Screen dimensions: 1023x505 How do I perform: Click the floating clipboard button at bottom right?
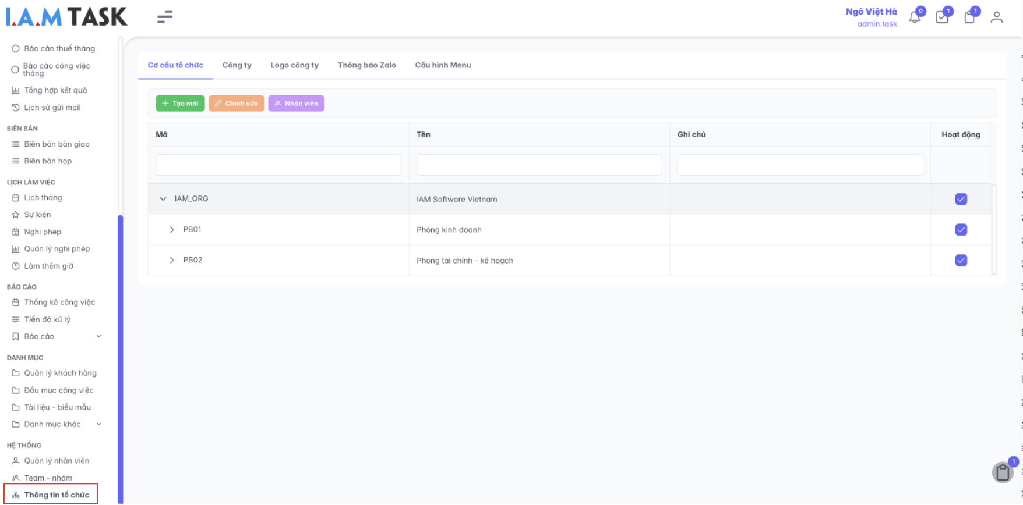click(1003, 472)
